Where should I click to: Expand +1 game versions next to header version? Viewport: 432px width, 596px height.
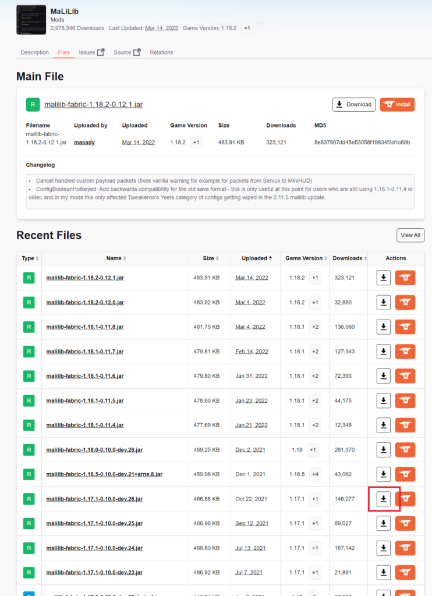(247, 28)
